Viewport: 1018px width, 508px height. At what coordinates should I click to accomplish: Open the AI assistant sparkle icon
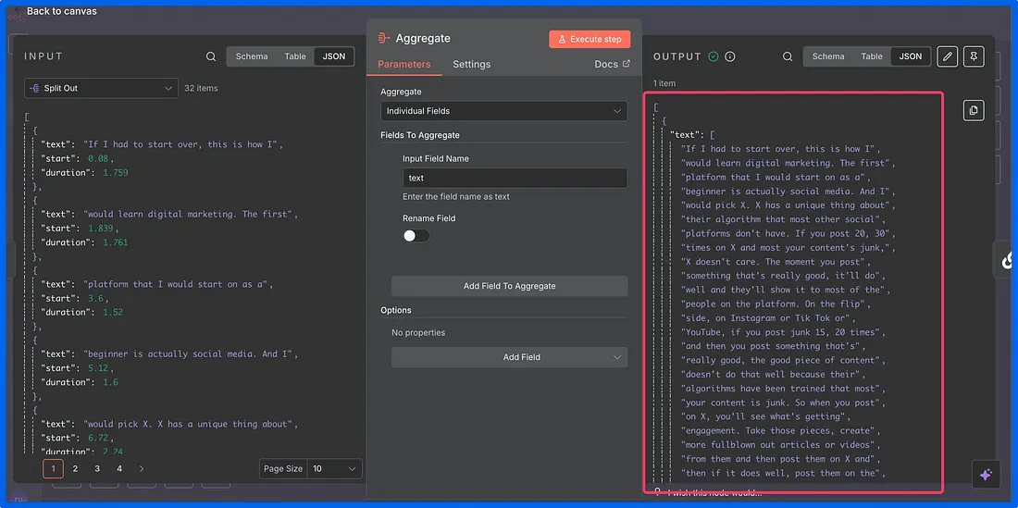(x=985, y=474)
